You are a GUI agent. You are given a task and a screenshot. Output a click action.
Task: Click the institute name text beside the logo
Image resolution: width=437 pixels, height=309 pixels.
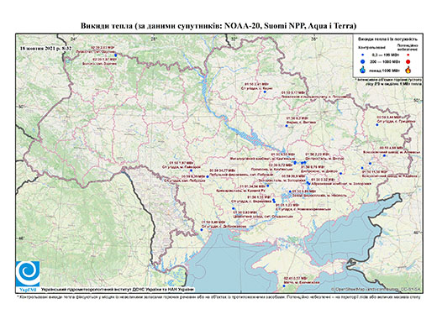[x=118, y=290]
